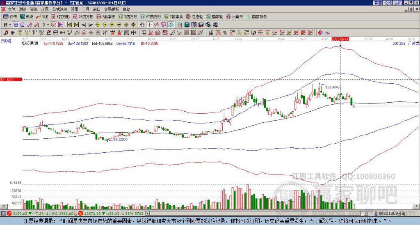
Task: Open the P四方形 tool
Action: tap(60, 16)
